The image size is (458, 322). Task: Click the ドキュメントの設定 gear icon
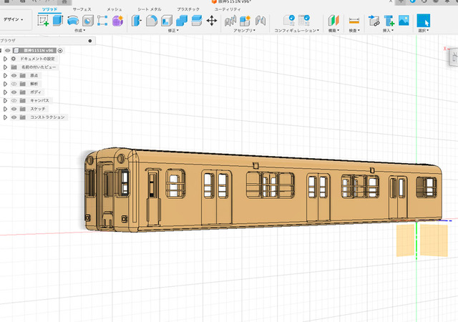tap(14, 59)
